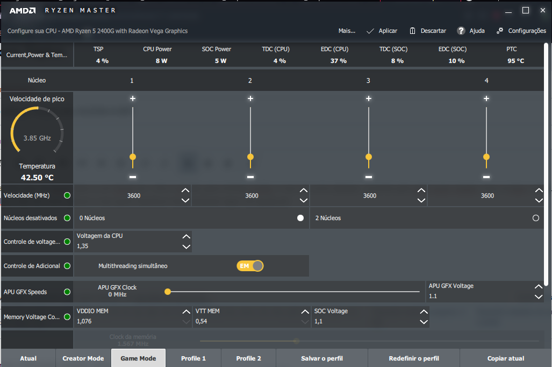Click the Ajuda question mark icon
The width and height of the screenshot is (552, 367).
click(x=461, y=31)
